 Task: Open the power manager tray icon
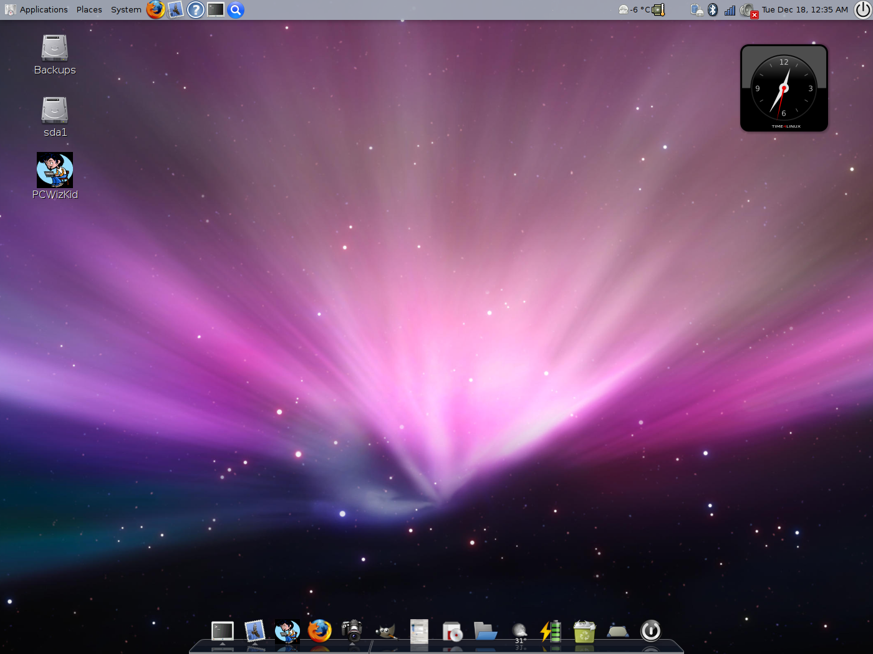(697, 9)
